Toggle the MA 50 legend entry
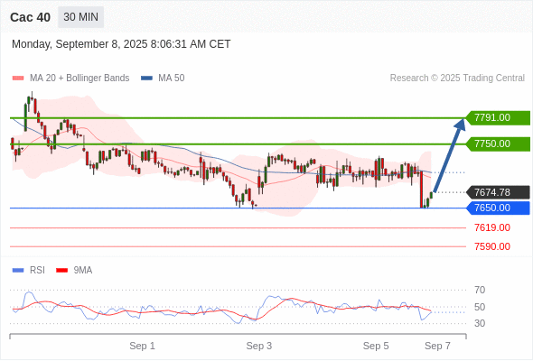This screenshot has height=361, width=533. pyautogui.click(x=163, y=79)
